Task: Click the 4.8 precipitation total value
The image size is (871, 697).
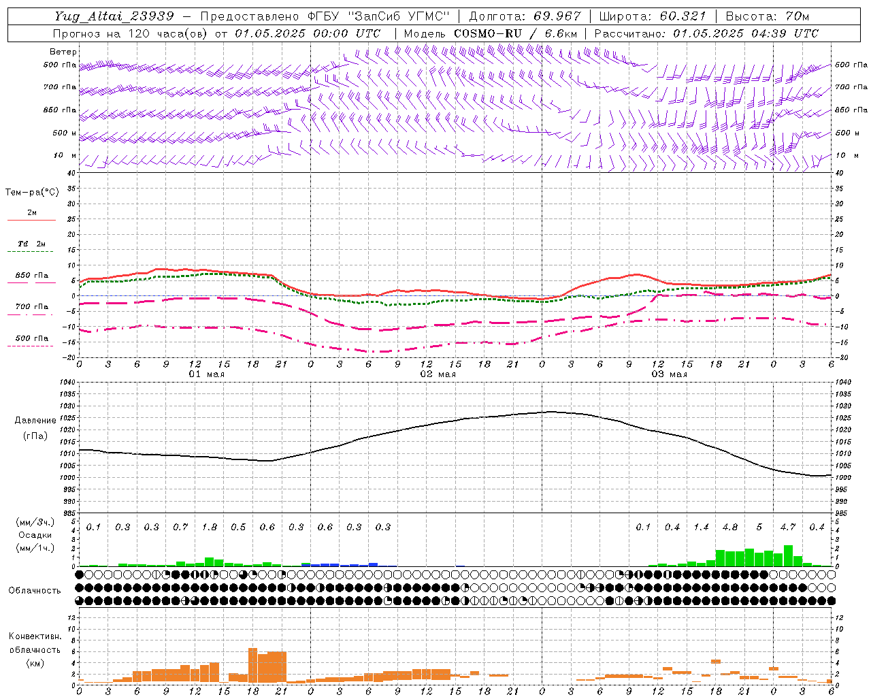Action: (x=730, y=527)
